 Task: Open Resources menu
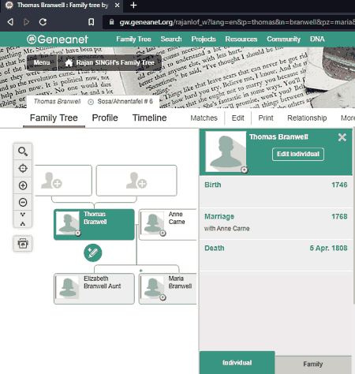[x=241, y=39]
